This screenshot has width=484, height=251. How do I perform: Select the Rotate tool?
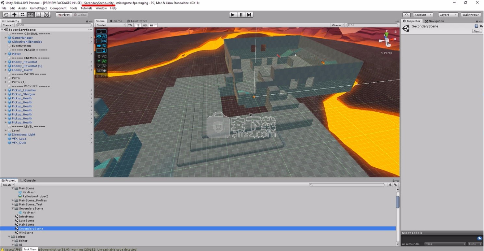(x=22, y=15)
